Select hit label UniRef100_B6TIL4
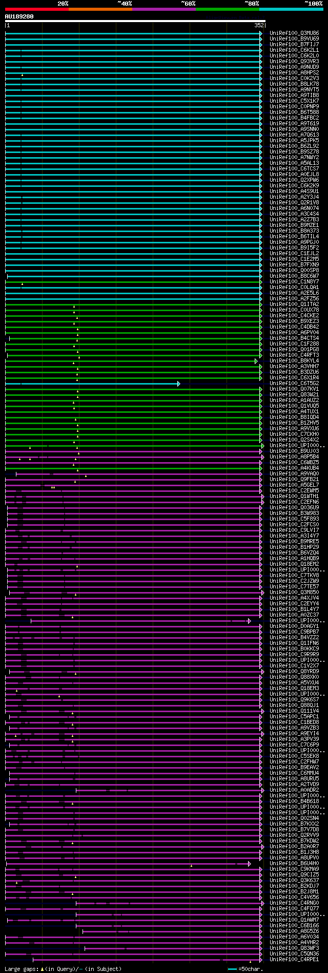 (294, 236)
